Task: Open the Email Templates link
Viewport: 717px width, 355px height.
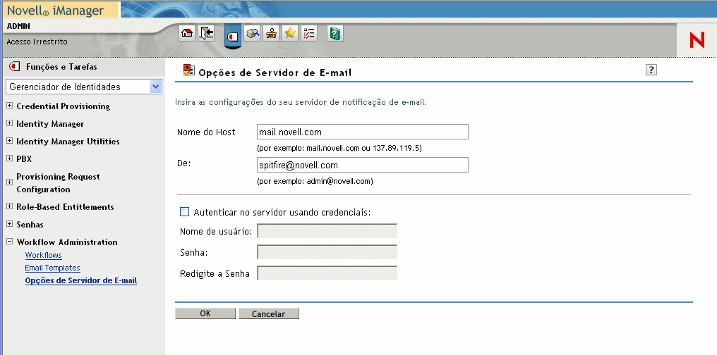Action: pyautogui.click(x=53, y=268)
